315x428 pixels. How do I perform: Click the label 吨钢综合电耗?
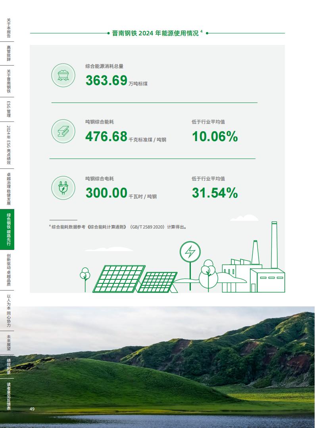click(x=100, y=178)
